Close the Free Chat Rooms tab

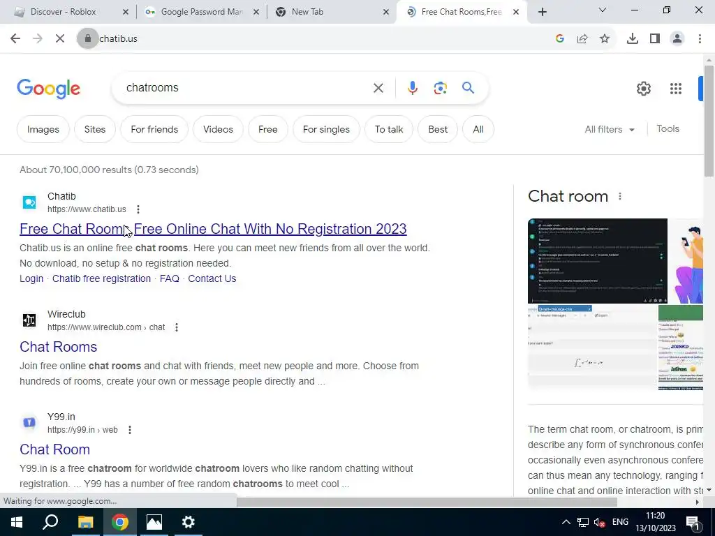click(x=516, y=13)
